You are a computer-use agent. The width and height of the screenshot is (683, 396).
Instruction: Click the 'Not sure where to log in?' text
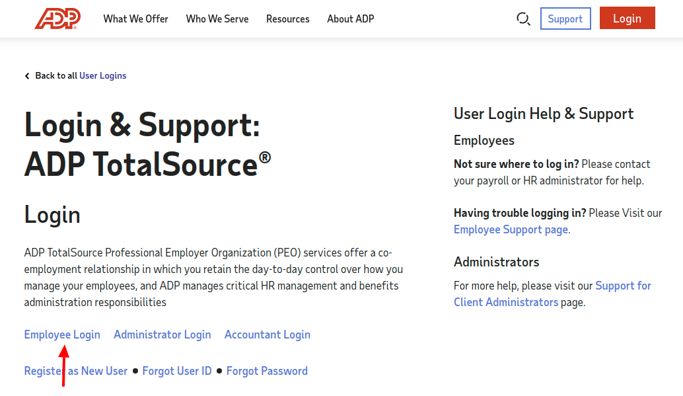pyautogui.click(x=516, y=164)
